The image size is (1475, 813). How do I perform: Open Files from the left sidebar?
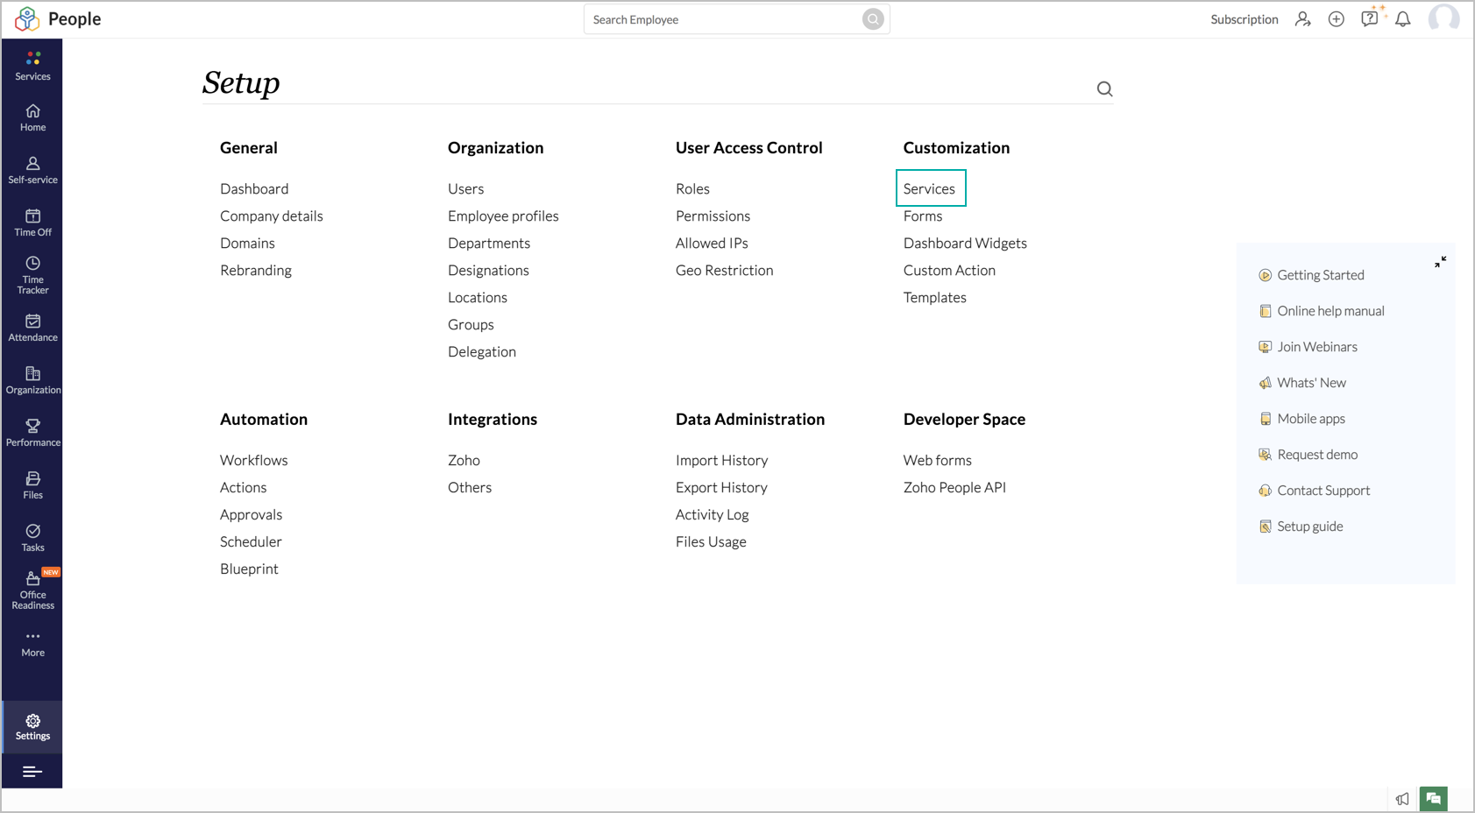32,484
